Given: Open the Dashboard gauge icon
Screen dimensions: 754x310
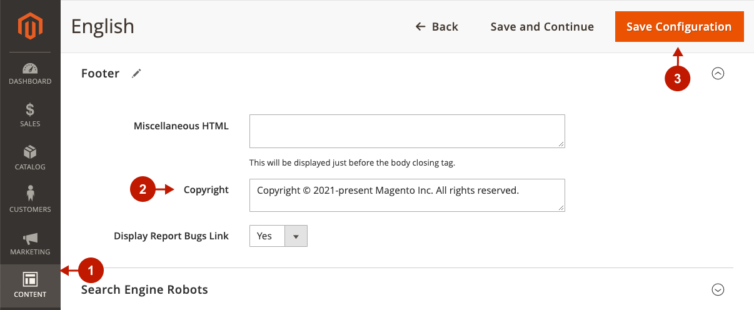Looking at the screenshot, I should (30, 68).
